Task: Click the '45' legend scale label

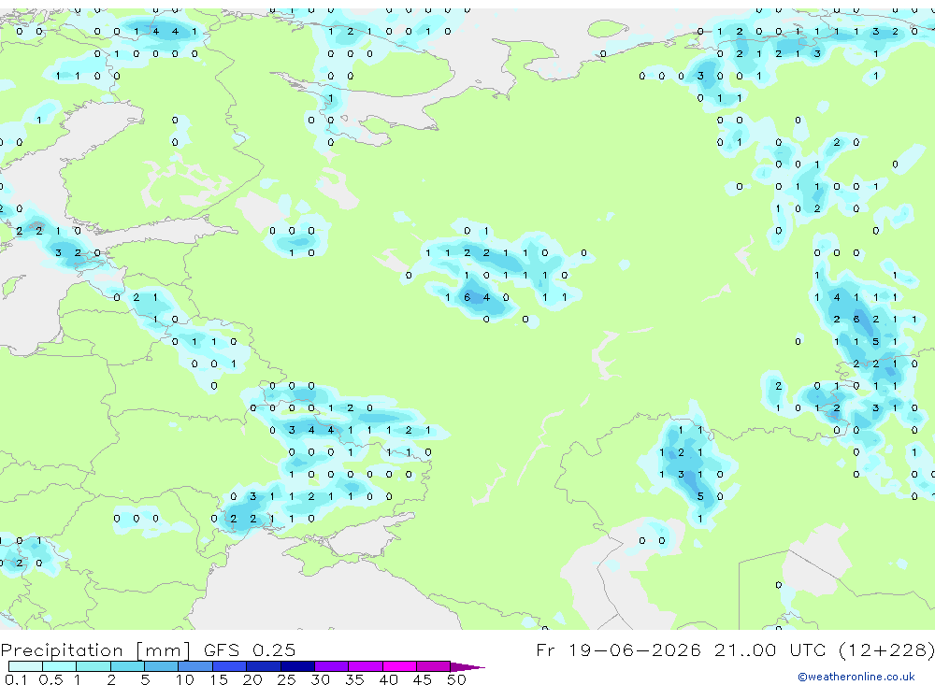Action: (x=423, y=679)
